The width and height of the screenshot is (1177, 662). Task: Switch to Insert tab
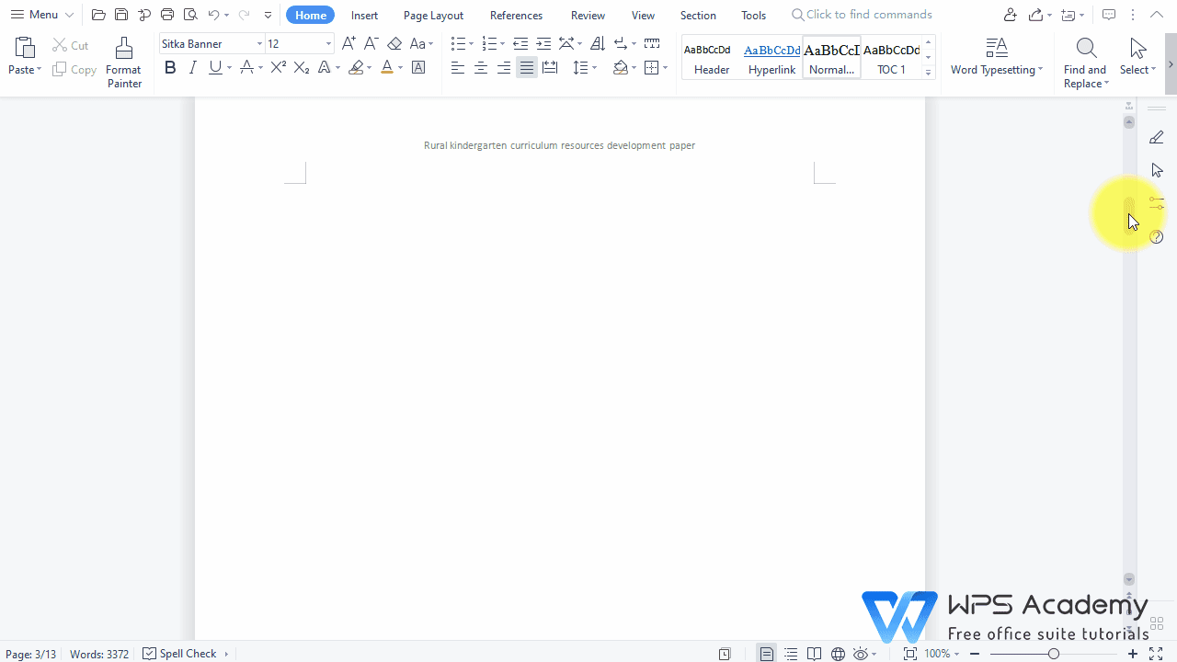(364, 15)
